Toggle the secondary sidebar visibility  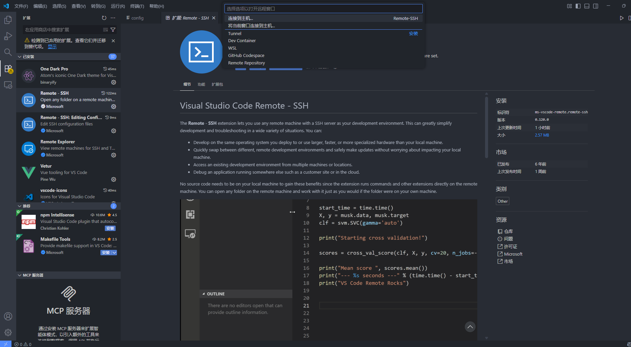(x=596, y=6)
